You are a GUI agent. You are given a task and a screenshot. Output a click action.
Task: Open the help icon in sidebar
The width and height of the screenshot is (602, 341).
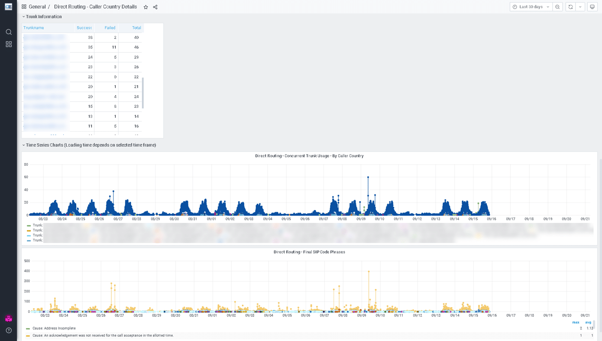9,331
